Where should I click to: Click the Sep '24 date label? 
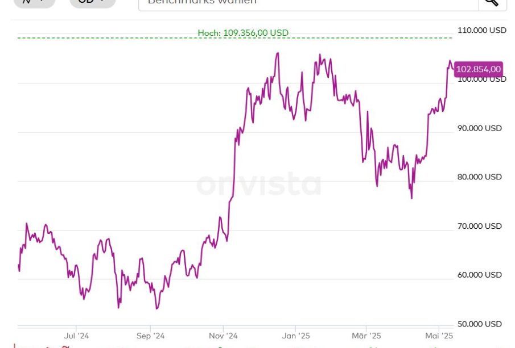pyautogui.click(x=150, y=336)
